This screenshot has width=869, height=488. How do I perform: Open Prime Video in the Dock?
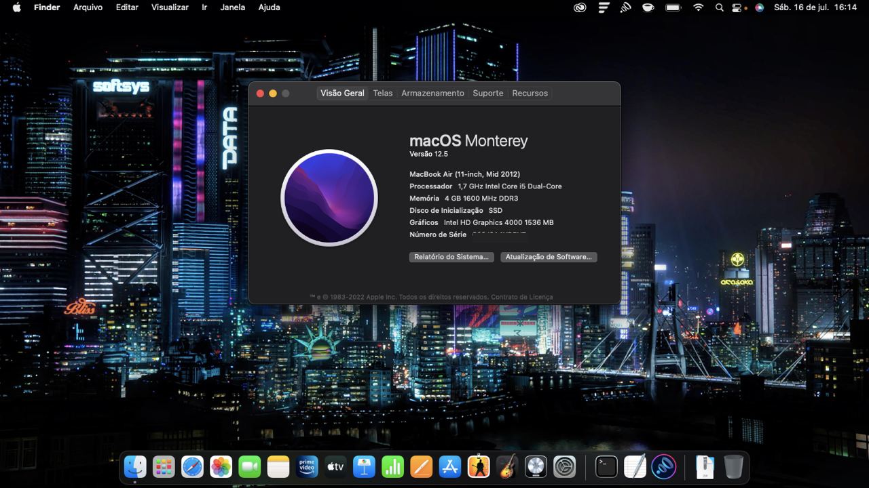(x=307, y=466)
